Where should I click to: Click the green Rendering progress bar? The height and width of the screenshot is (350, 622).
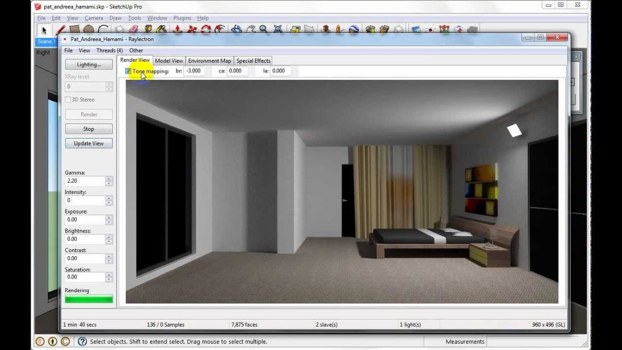click(89, 299)
